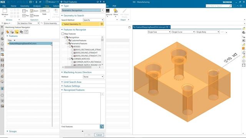Screen dimensions: 246x138
Task: Open the Type Parametric Recognition dropdown
Action: pos(102,10)
